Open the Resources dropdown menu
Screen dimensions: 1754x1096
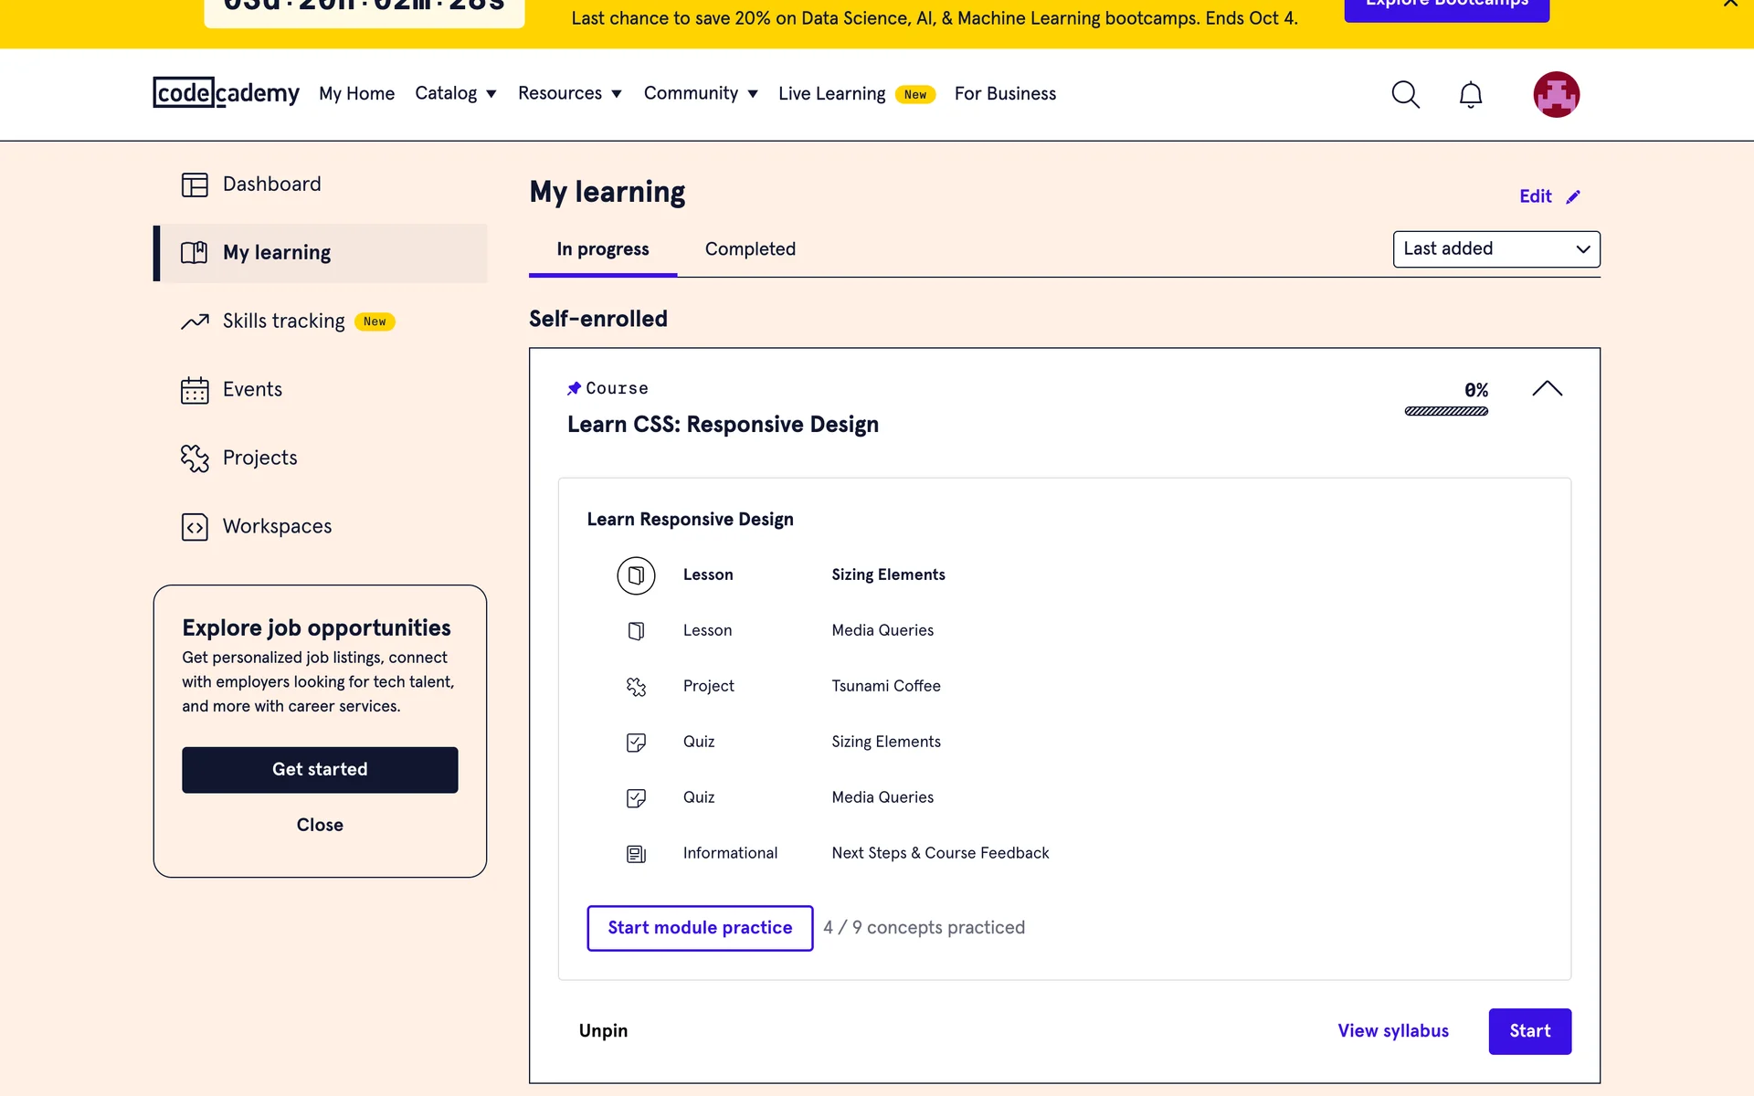[x=569, y=94]
